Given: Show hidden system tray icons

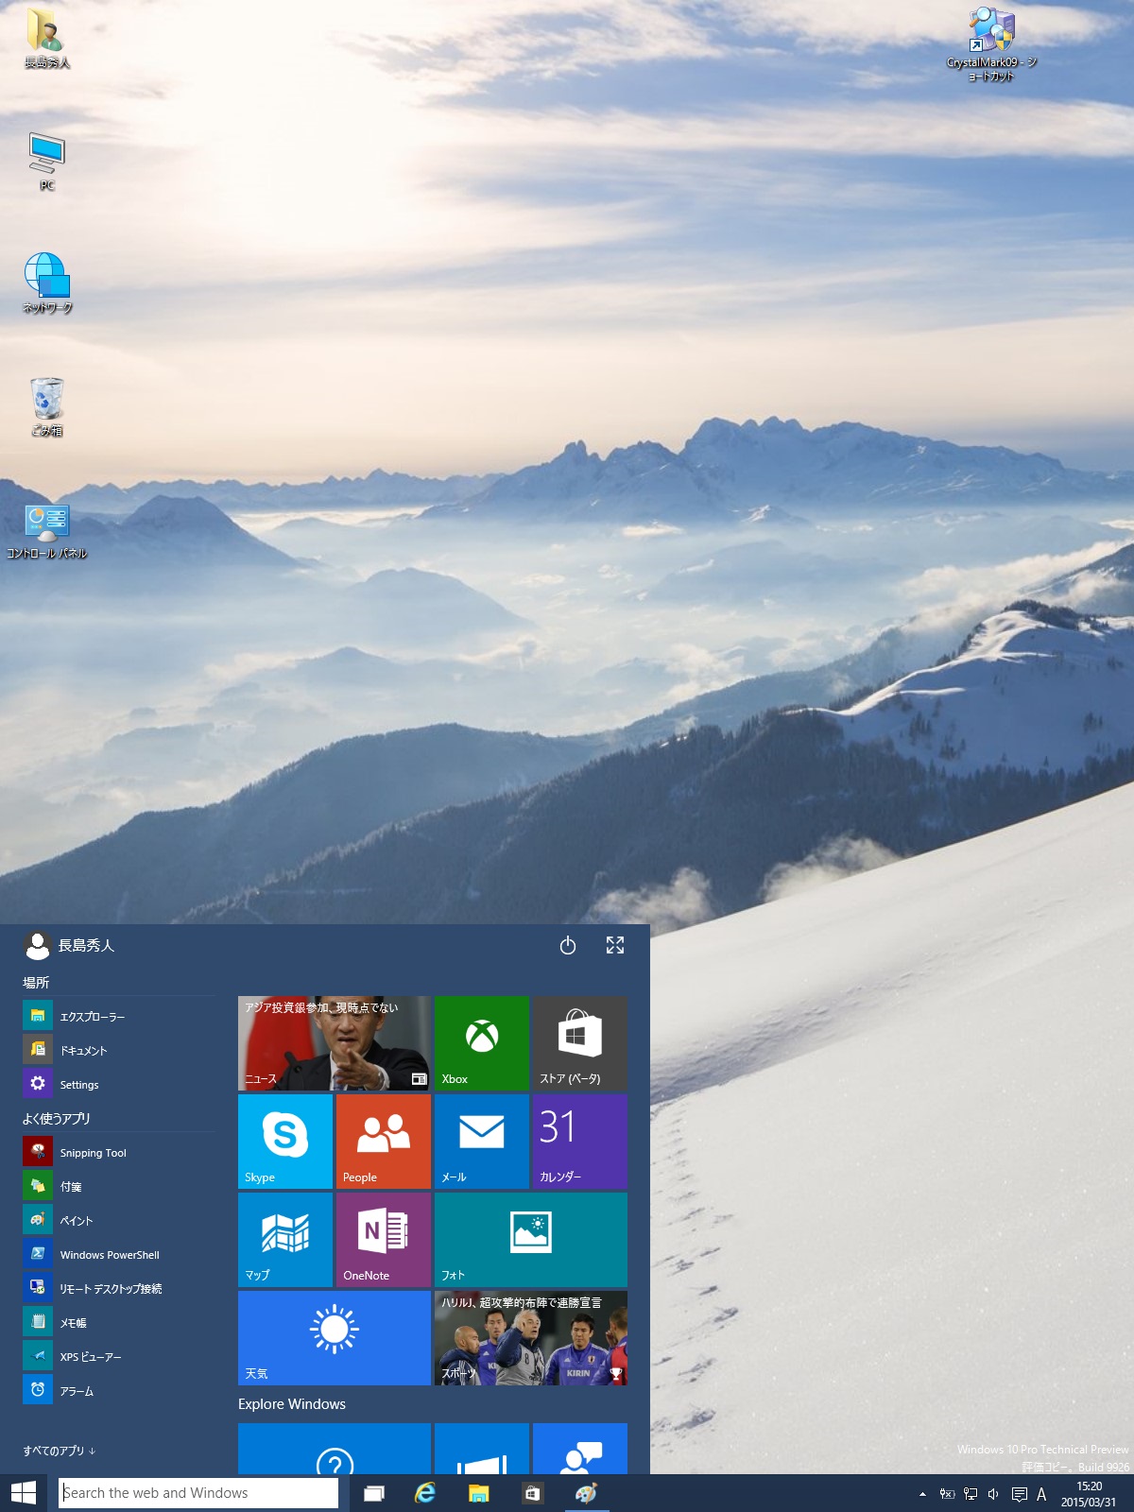Looking at the screenshot, I should coord(922,1494).
